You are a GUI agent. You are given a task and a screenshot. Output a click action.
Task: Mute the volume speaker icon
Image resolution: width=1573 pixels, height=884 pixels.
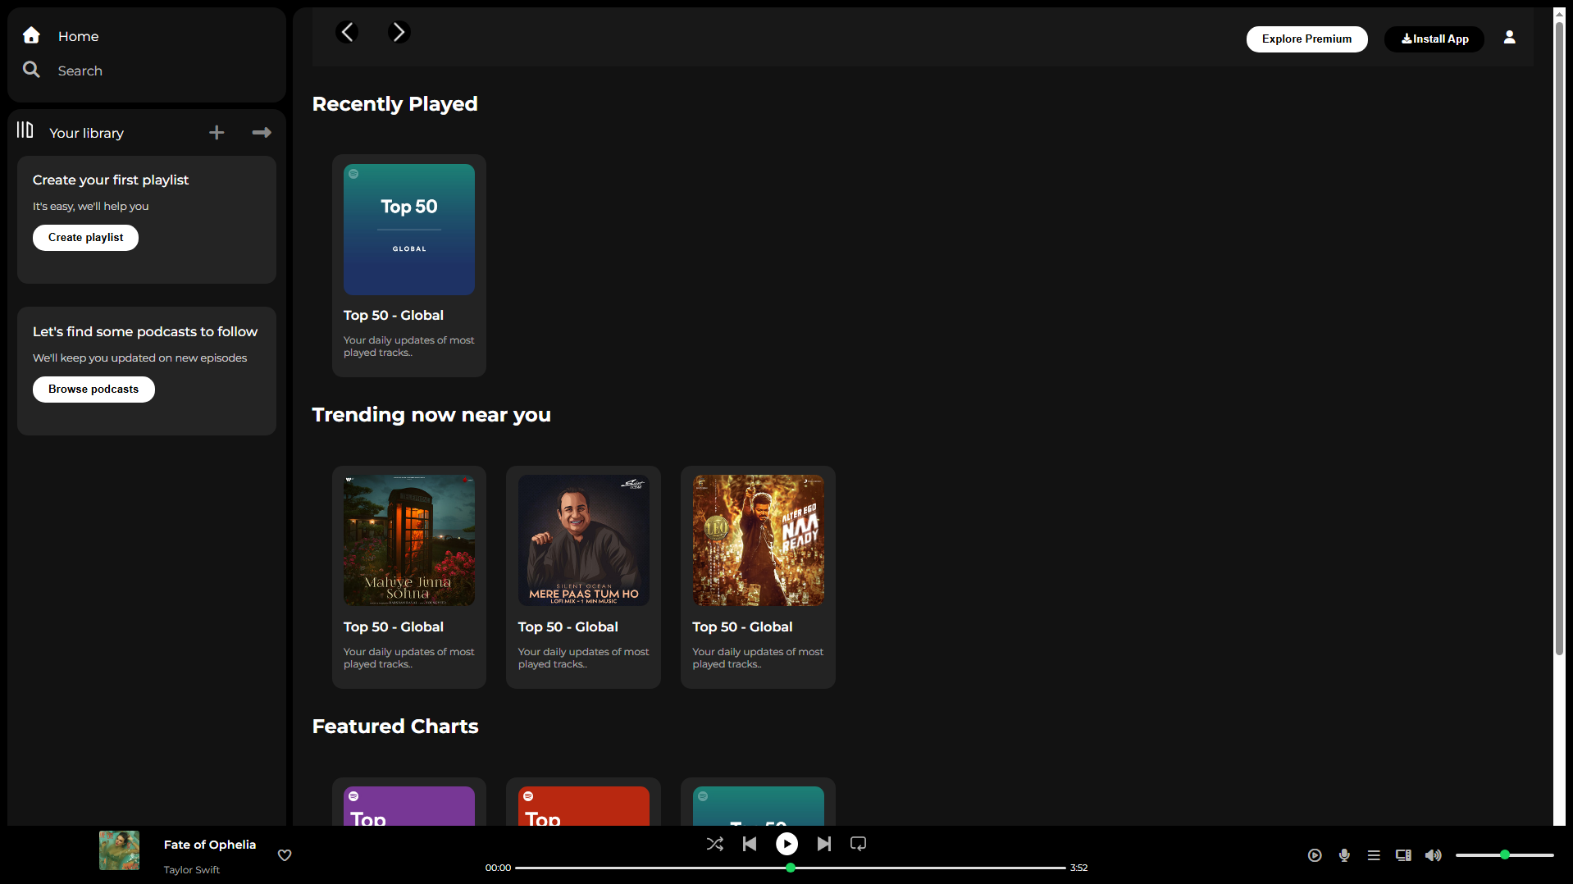[1434, 855]
